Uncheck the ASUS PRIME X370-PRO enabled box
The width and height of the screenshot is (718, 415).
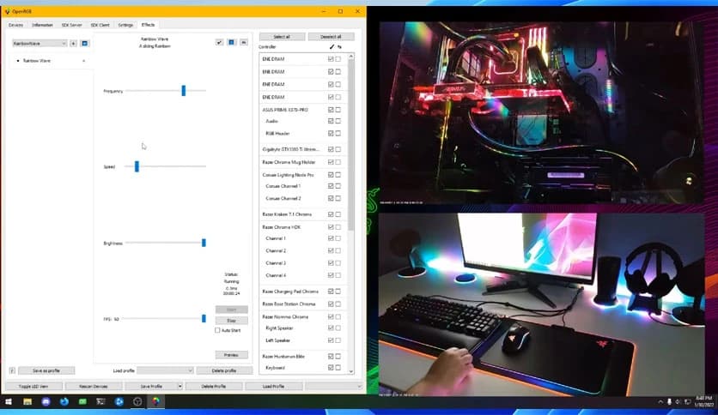(331, 110)
